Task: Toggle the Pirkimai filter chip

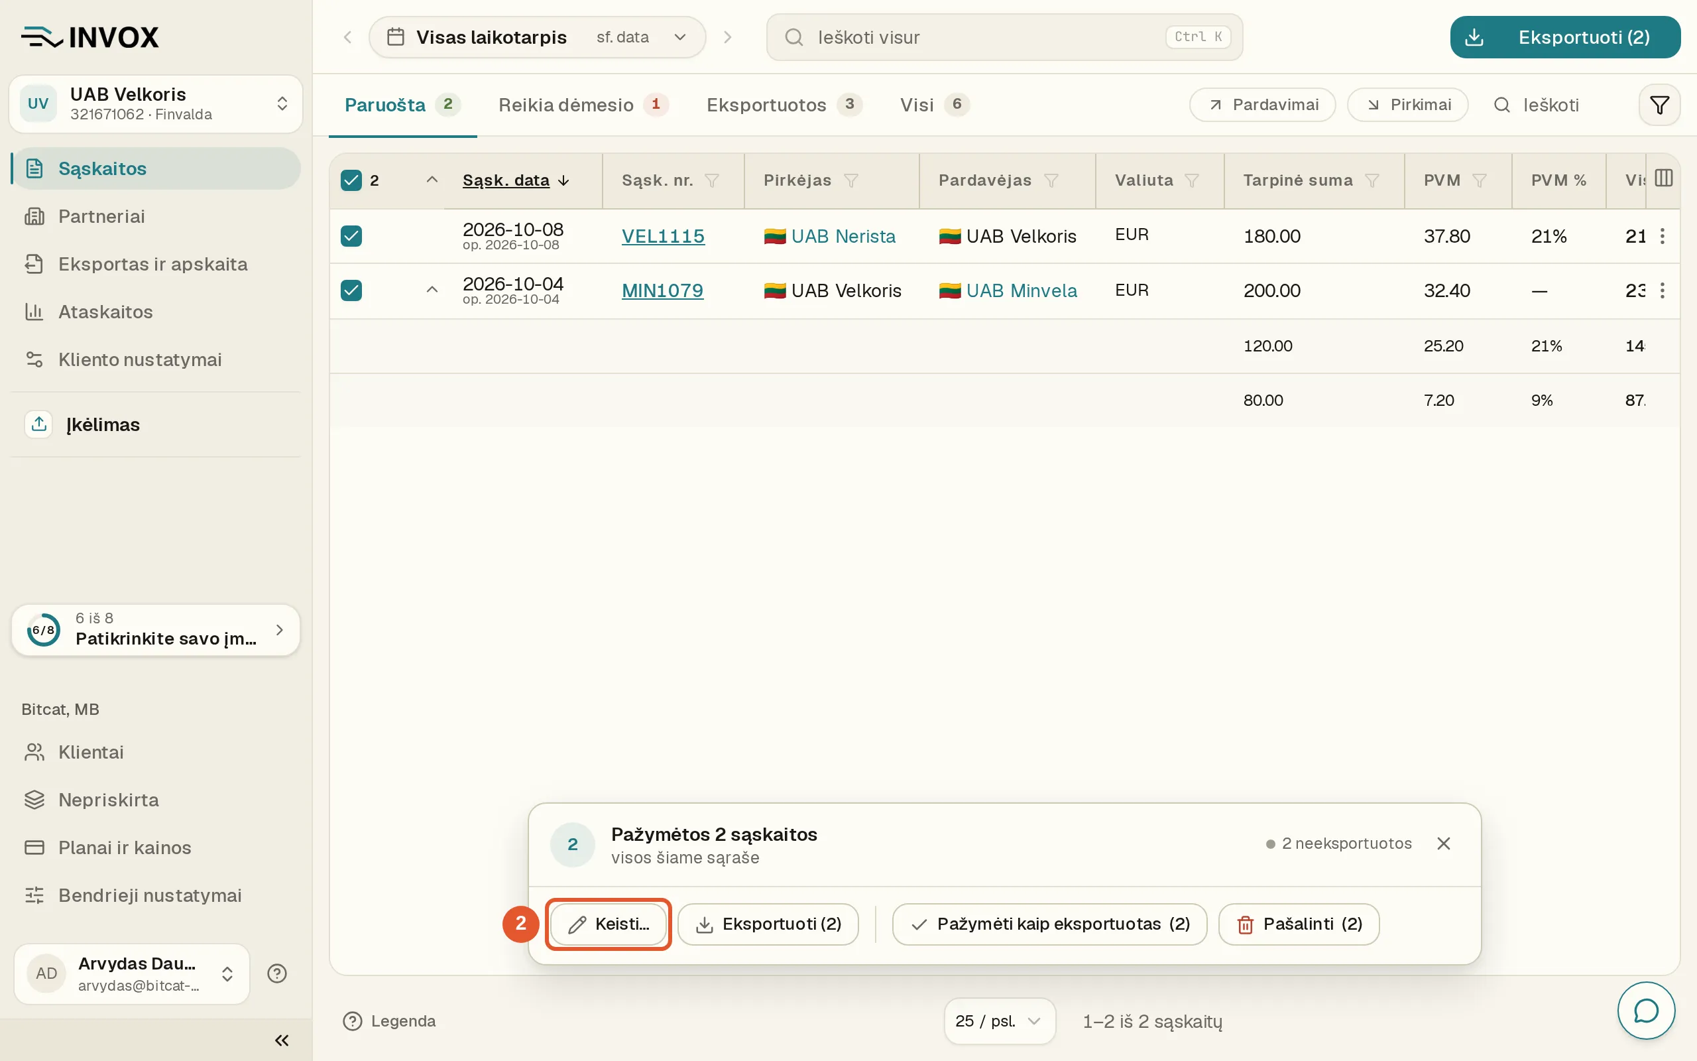Action: point(1407,105)
